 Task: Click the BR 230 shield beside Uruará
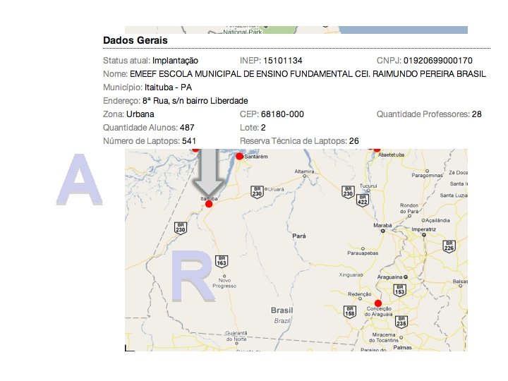pyautogui.click(x=257, y=192)
